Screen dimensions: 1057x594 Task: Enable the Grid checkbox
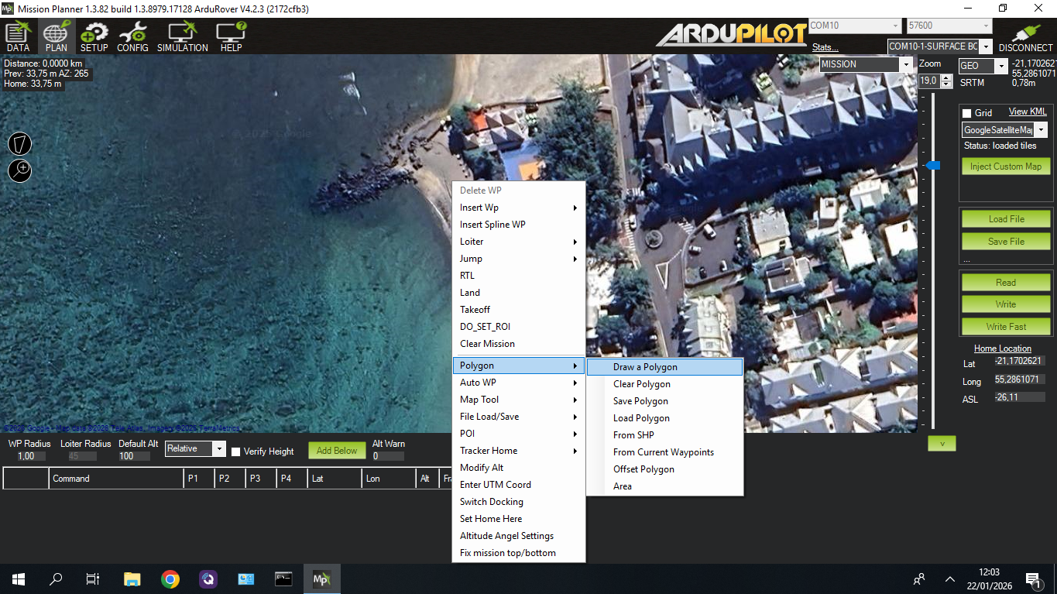pos(966,113)
